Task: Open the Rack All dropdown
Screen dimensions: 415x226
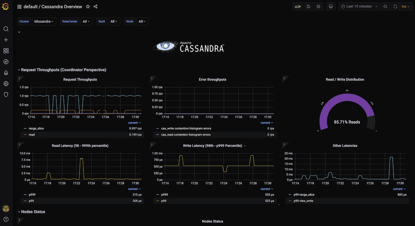Action: click(x=114, y=21)
